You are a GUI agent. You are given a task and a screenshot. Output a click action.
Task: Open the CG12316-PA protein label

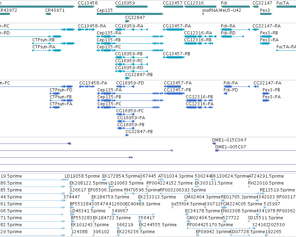coord(200,104)
